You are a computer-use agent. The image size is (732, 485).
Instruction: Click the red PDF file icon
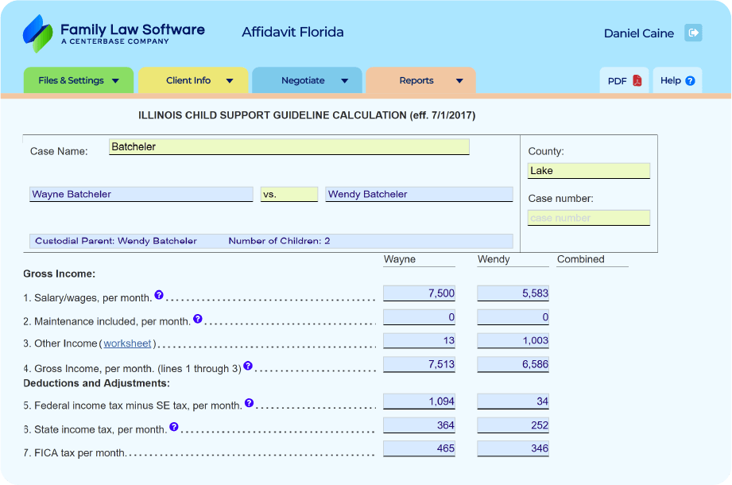pos(637,80)
